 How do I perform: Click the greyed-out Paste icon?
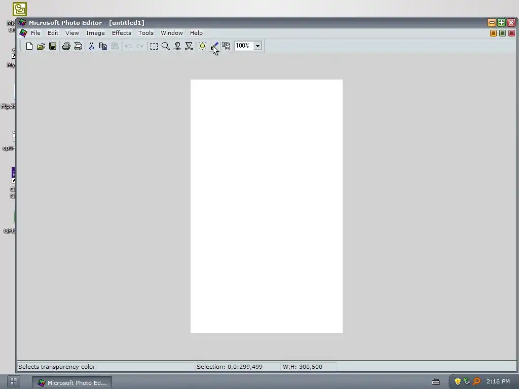(115, 46)
